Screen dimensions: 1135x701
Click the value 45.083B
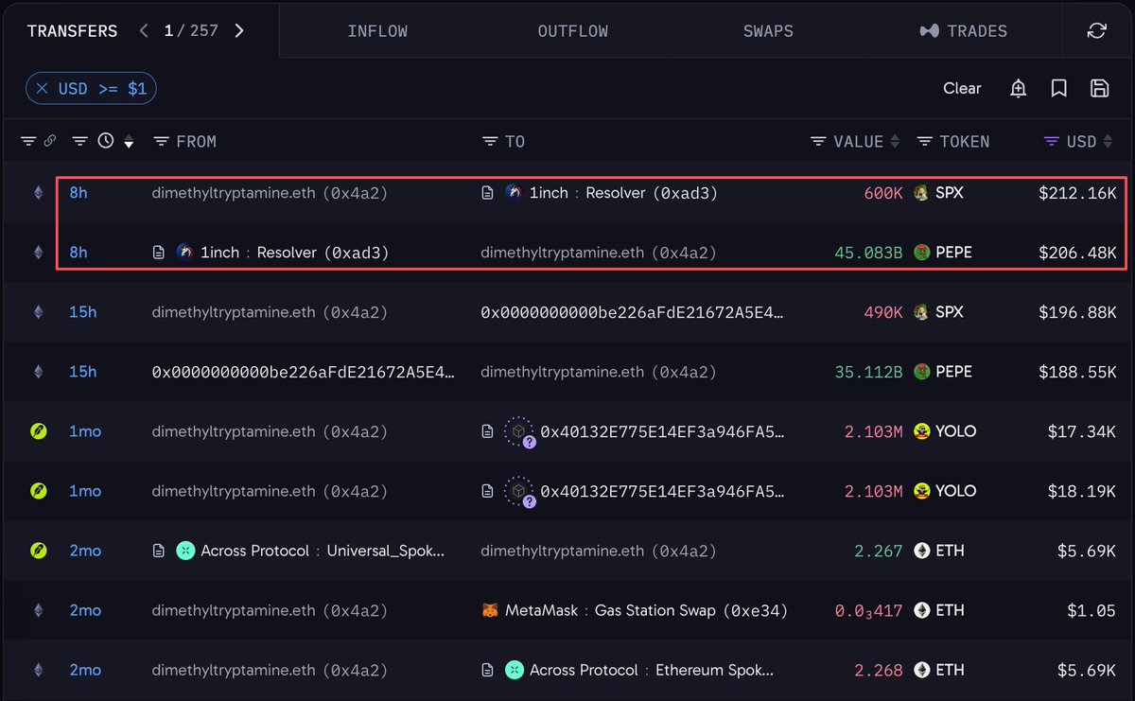[x=868, y=253]
